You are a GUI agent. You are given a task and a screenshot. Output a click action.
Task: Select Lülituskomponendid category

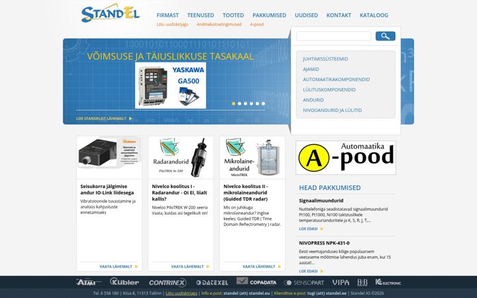click(x=329, y=89)
